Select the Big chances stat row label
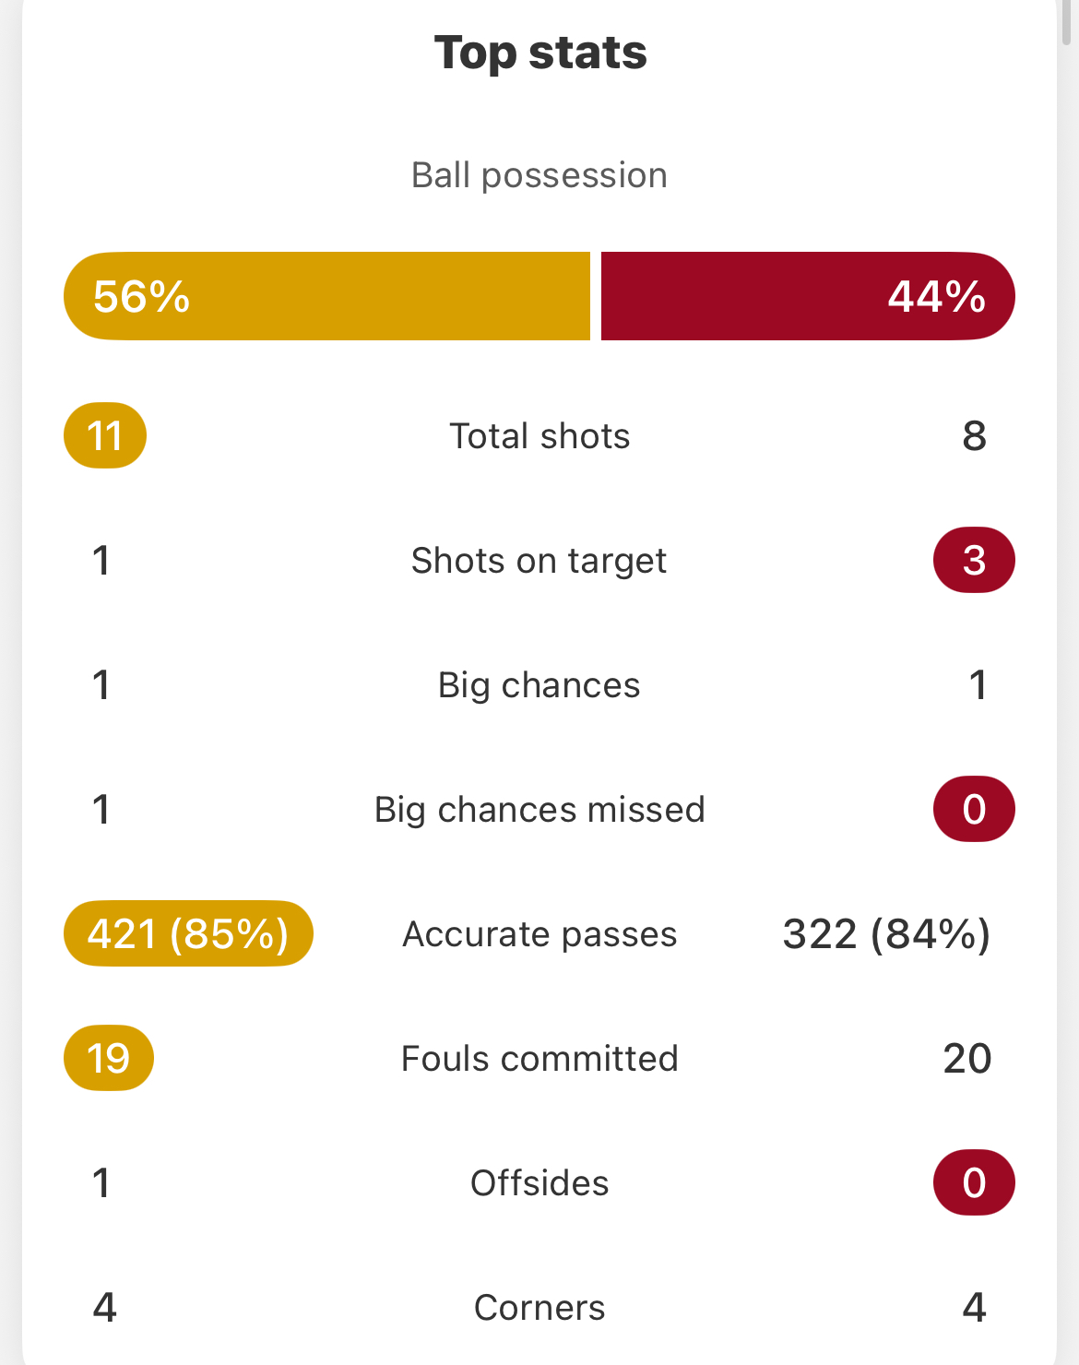 click(539, 685)
